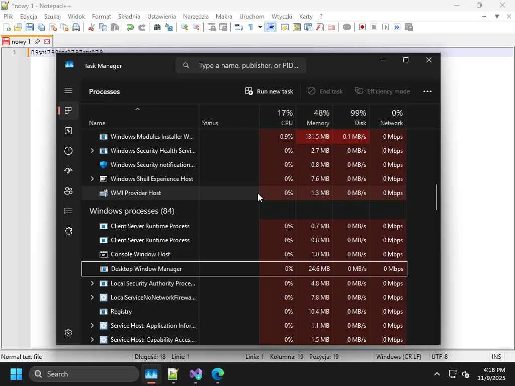The image size is (515, 386).
Task: Click the Function List icon in Notepad++
Action: point(320,27)
